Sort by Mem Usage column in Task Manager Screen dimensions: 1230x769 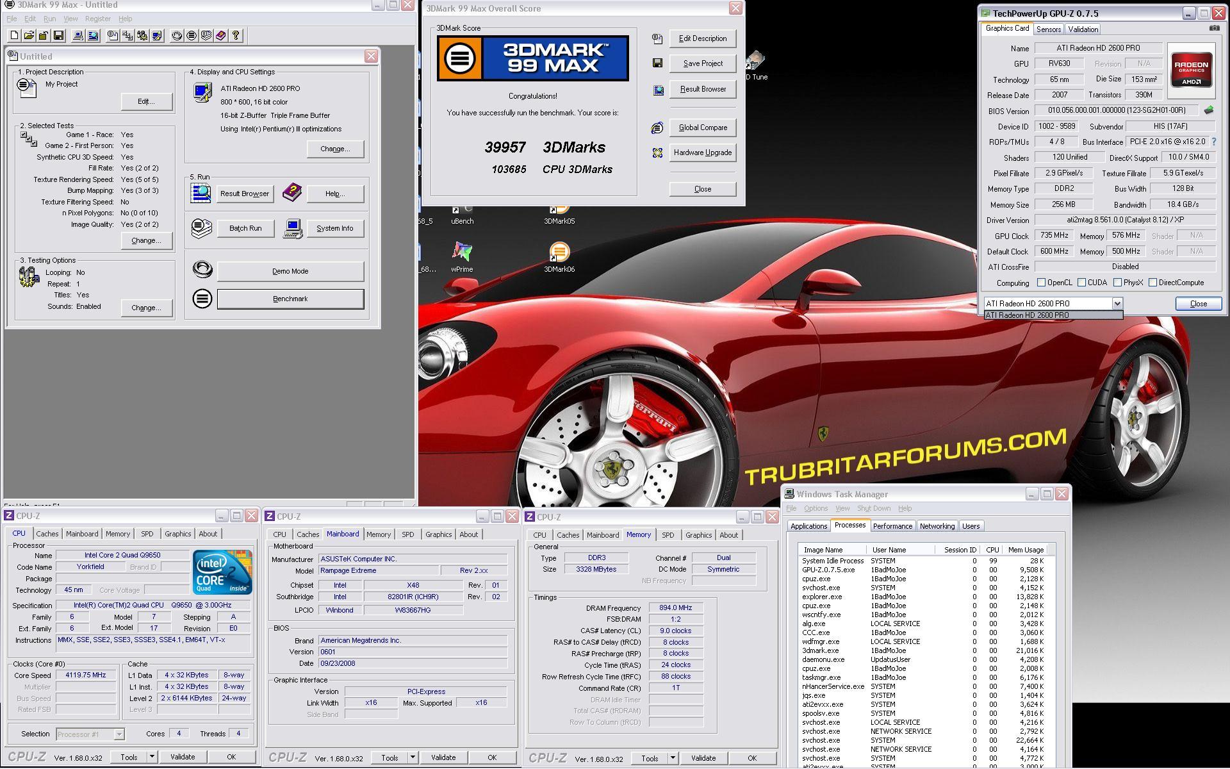[x=1026, y=550]
